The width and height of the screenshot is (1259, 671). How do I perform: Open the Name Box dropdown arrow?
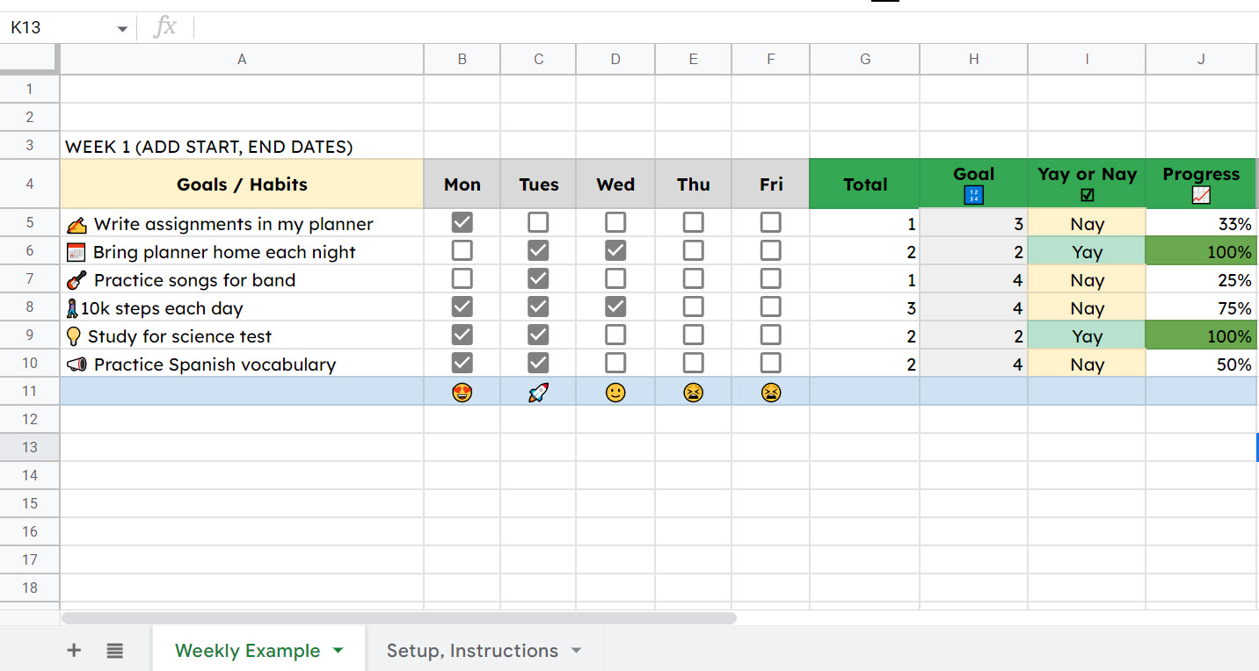point(122,27)
